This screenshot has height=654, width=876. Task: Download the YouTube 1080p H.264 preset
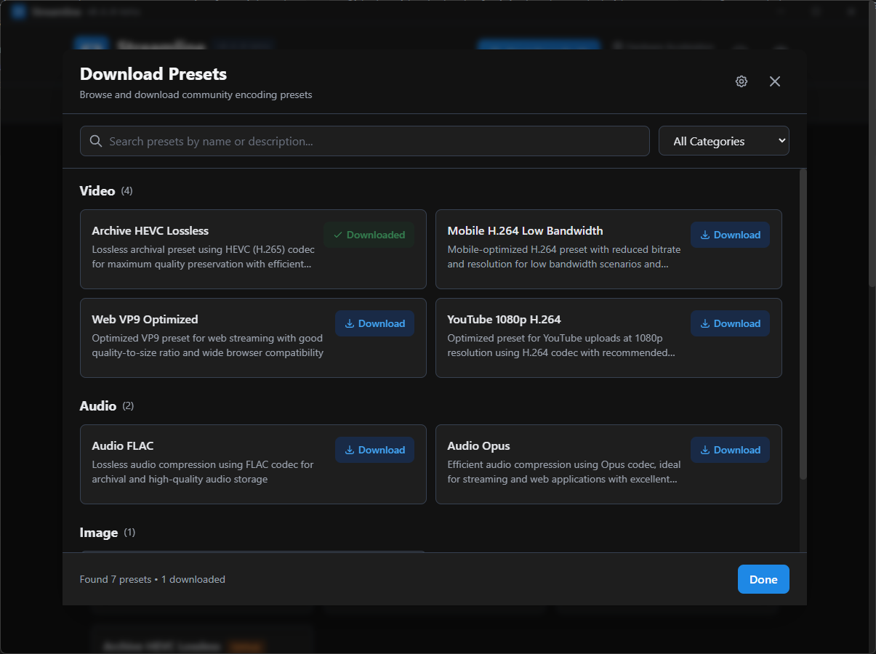click(730, 323)
